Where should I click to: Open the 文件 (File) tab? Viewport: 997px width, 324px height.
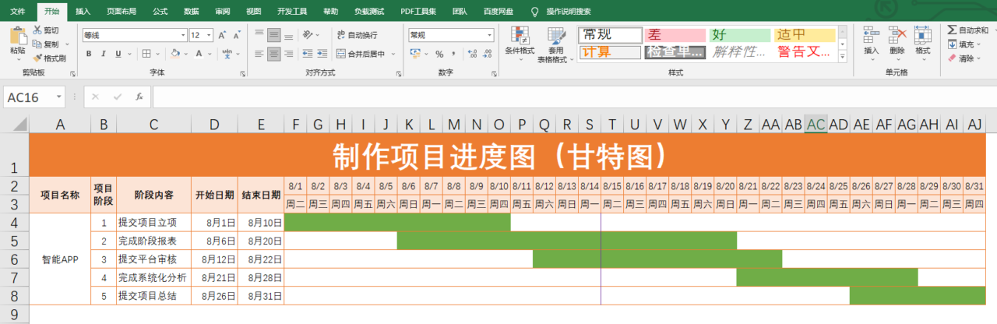[17, 12]
